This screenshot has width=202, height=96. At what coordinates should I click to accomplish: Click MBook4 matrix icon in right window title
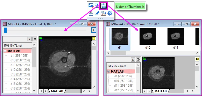tap(108, 24)
